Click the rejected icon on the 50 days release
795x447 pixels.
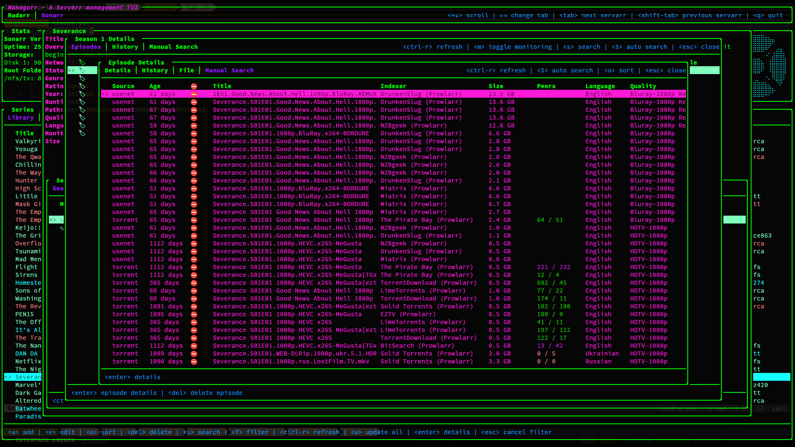[x=194, y=134]
